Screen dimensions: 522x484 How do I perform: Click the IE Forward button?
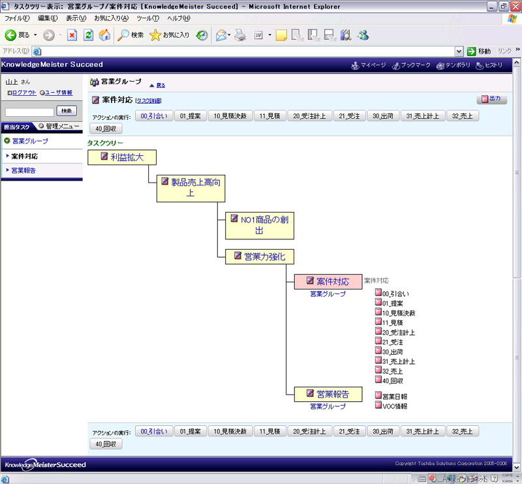pos(49,35)
